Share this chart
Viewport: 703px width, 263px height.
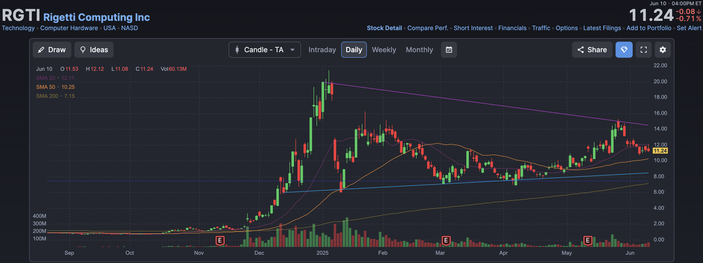coord(592,50)
